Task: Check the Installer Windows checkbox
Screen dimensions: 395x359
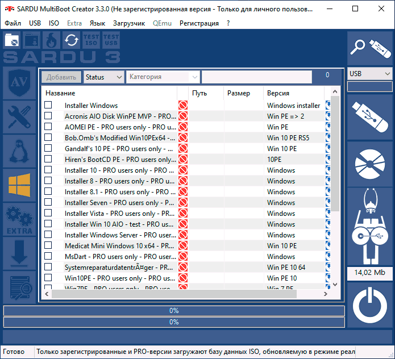Action: coord(48,105)
